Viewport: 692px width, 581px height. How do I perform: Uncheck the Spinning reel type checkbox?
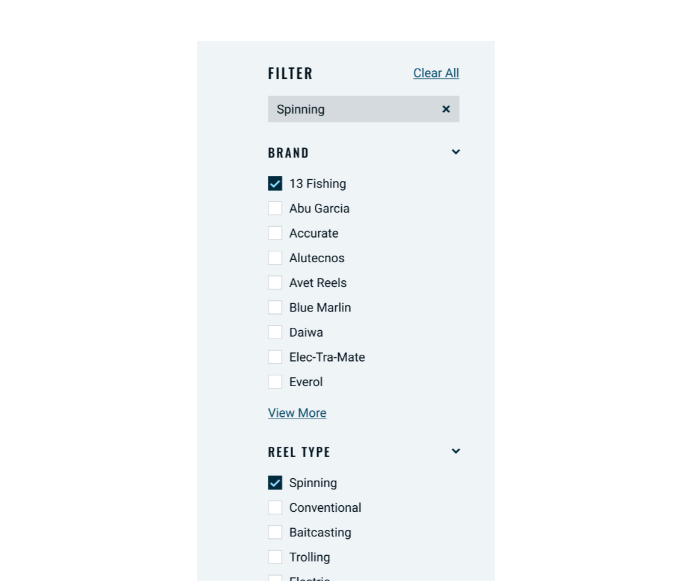[275, 482]
